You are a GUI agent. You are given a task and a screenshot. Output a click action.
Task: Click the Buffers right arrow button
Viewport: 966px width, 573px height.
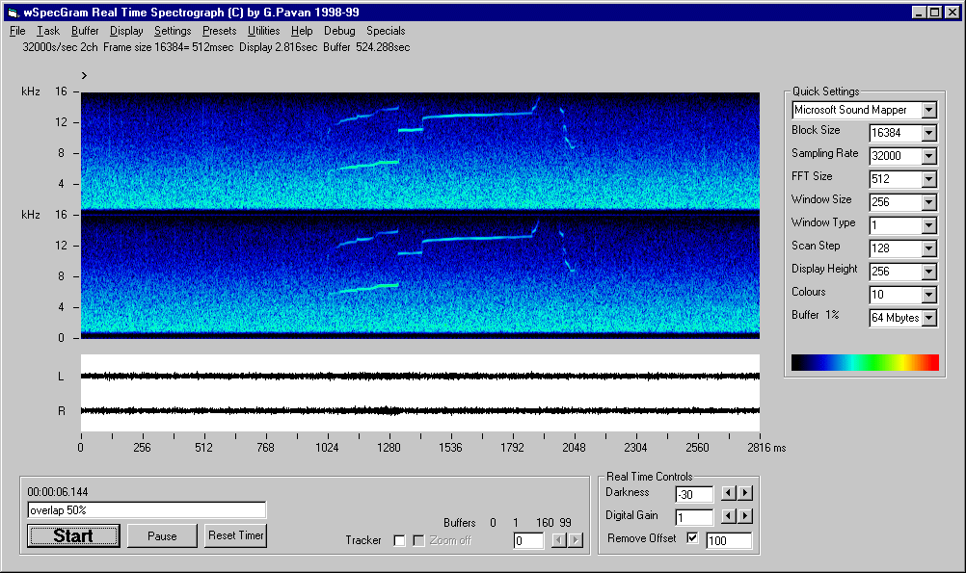pos(576,540)
